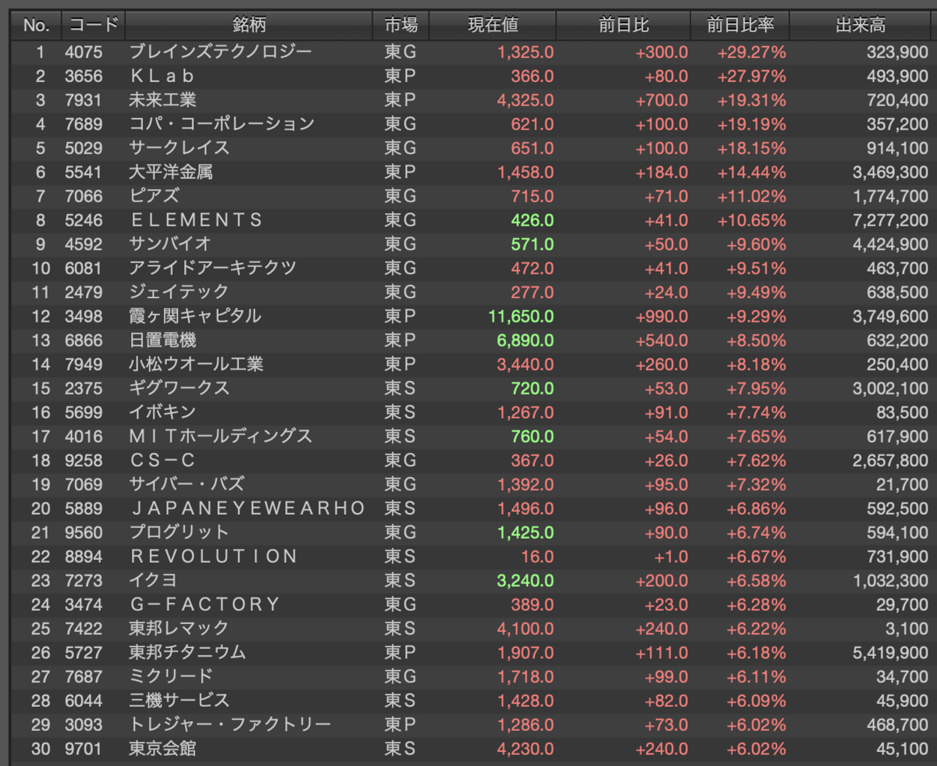The width and height of the screenshot is (937, 766).
Task: Click stock code 4075
Action: [84, 52]
